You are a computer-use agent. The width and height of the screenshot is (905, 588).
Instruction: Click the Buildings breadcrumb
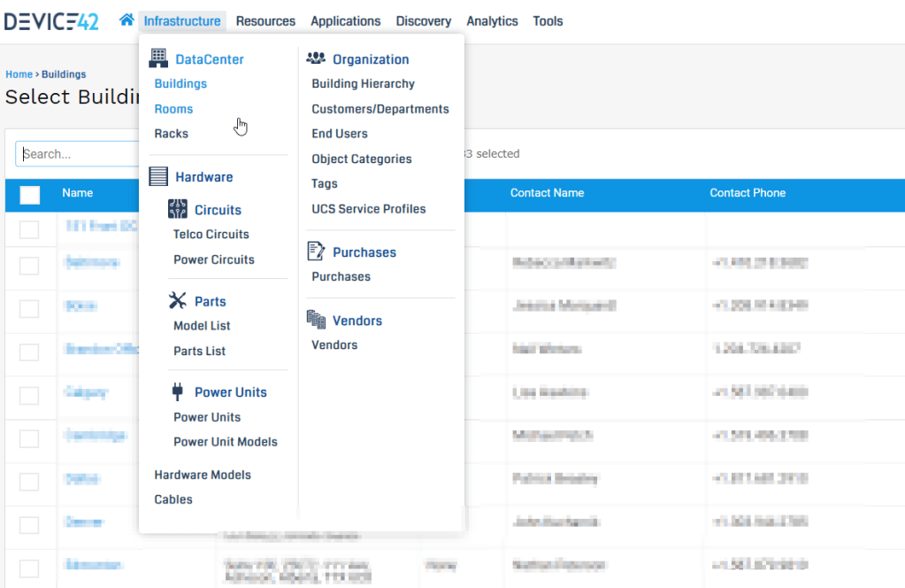click(64, 74)
